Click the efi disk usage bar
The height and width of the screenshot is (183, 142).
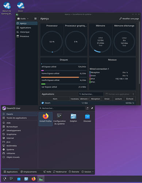point(64,64)
